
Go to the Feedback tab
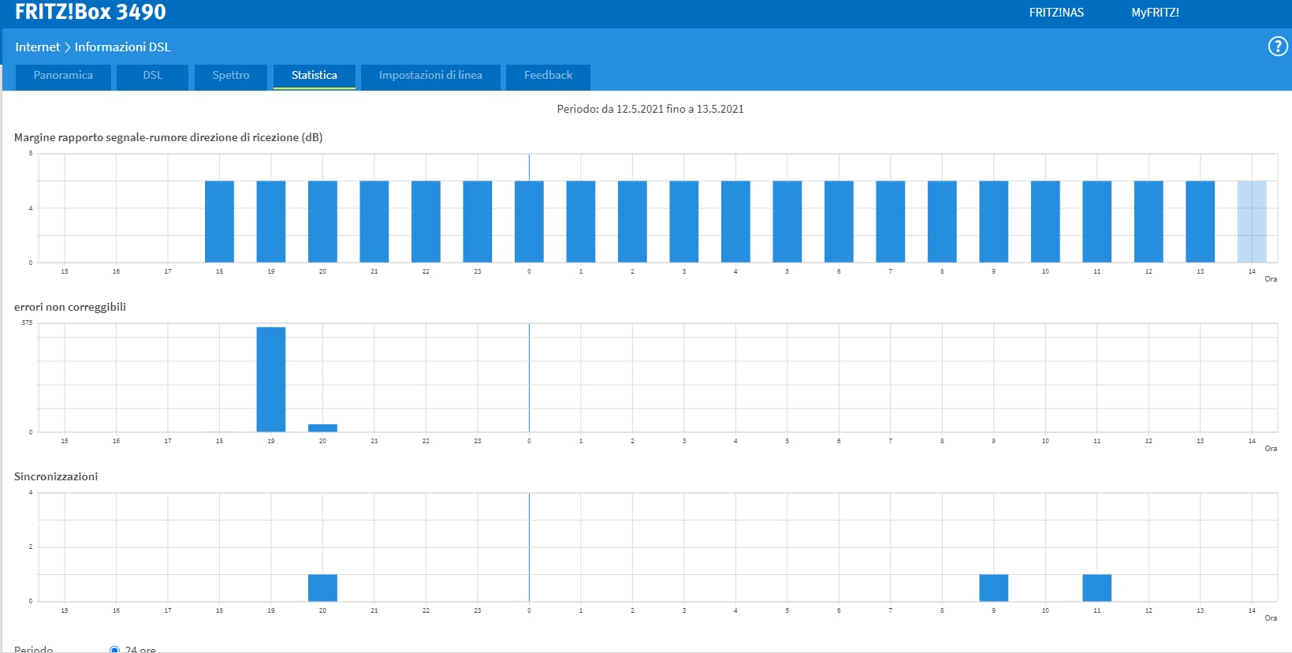click(548, 76)
